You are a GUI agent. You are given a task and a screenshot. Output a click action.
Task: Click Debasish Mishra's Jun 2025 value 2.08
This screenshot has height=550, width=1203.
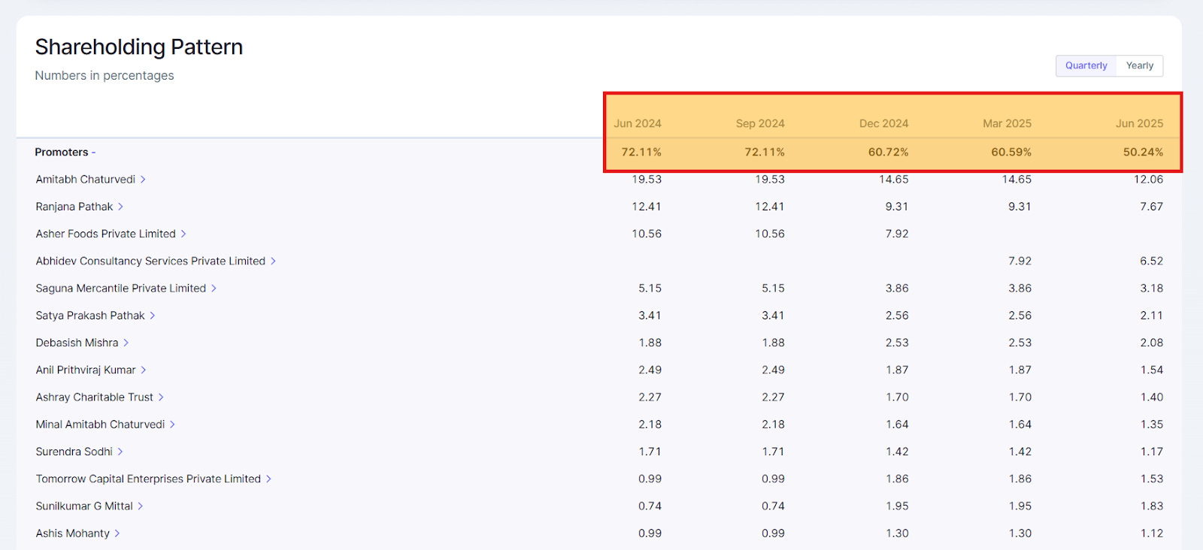click(x=1151, y=343)
